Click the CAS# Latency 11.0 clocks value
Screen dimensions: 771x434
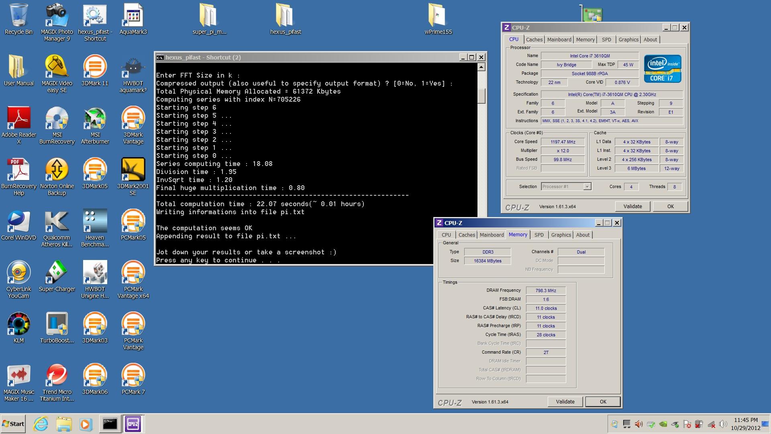coord(546,308)
